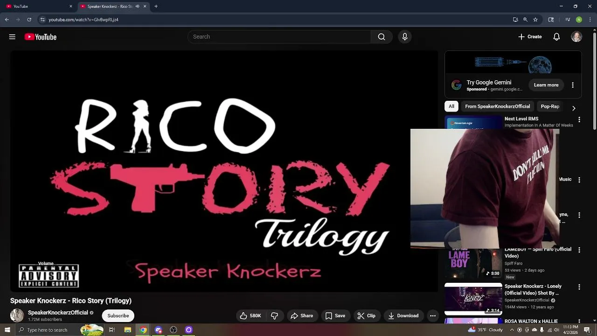This screenshot has width=597, height=336.
Task: Open SpeakerKnockerzOfficial channel avatar
Action: (x=17, y=315)
